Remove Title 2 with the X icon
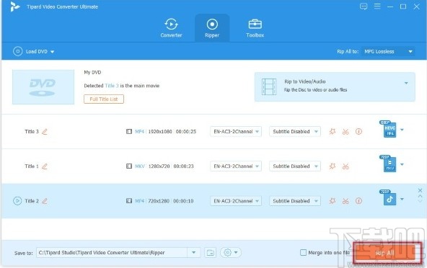The width and height of the screenshot is (427, 268). click(x=420, y=190)
